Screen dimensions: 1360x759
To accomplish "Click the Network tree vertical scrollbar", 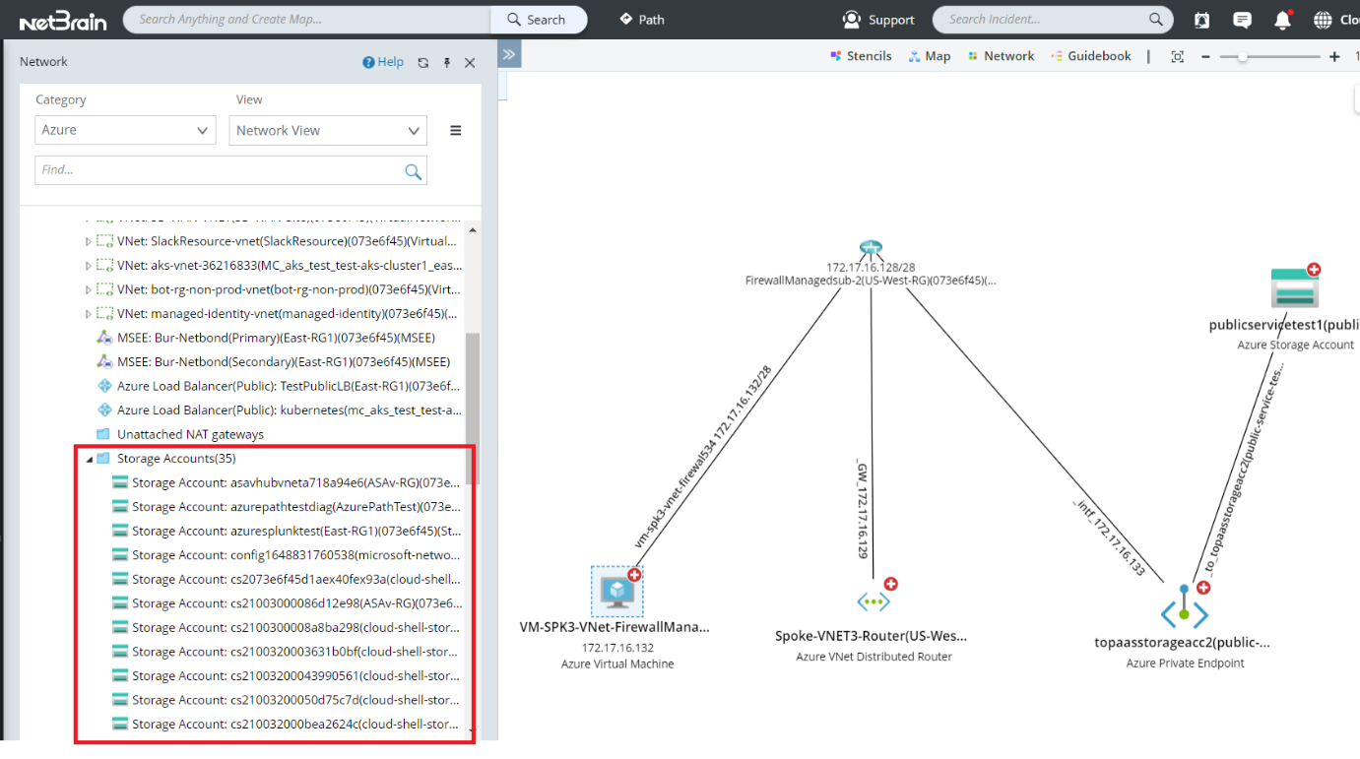I will (473, 409).
